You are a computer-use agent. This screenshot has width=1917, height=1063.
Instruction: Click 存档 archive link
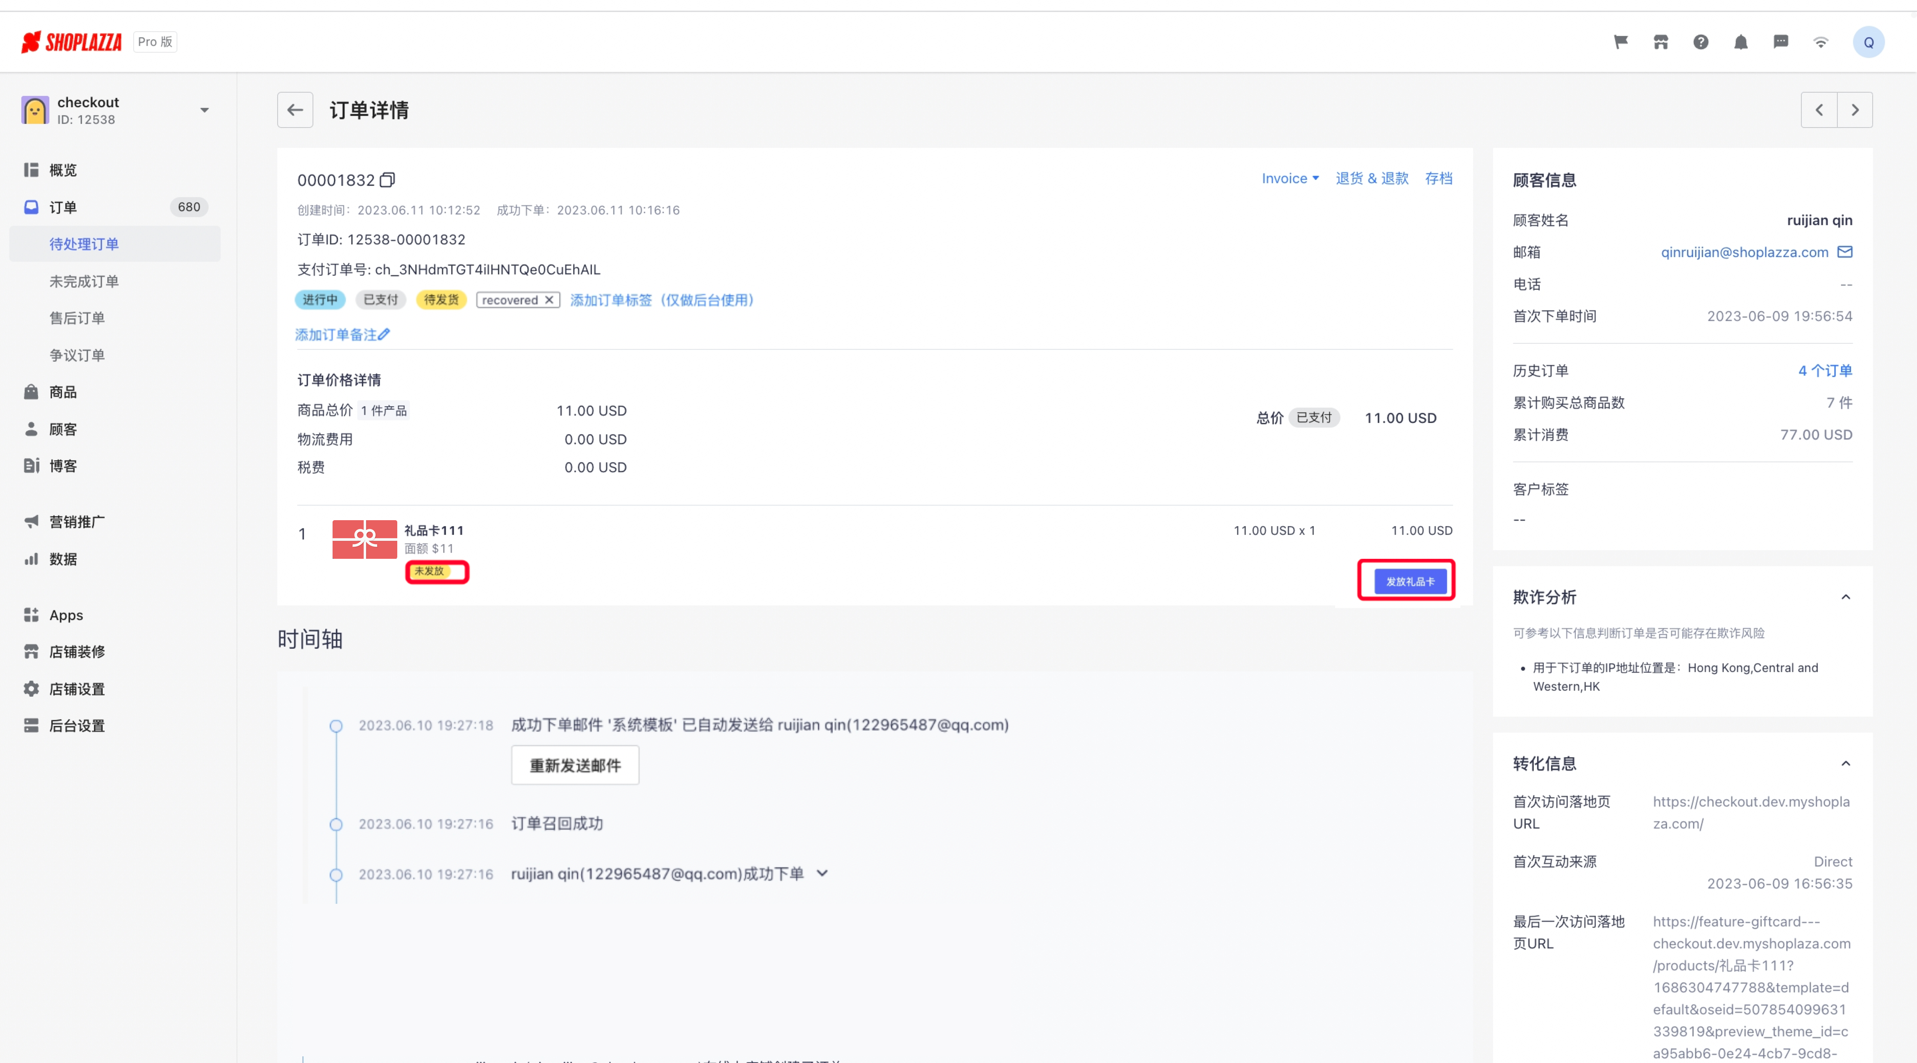coord(1438,178)
